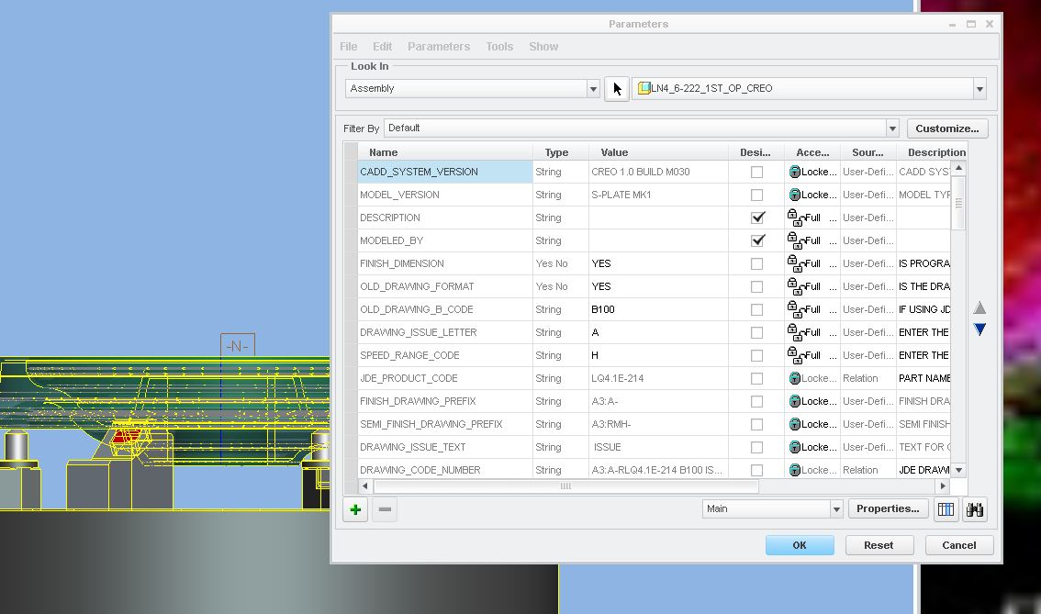Open Access options for the MODELED_BY row
This screenshot has width=1041, height=614.
[x=833, y=240]
